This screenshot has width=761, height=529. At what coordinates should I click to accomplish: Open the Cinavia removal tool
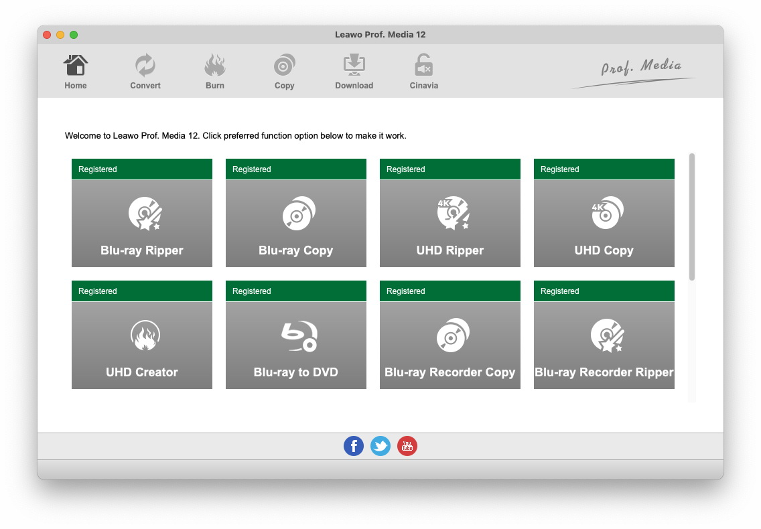[x=424, y=71]
